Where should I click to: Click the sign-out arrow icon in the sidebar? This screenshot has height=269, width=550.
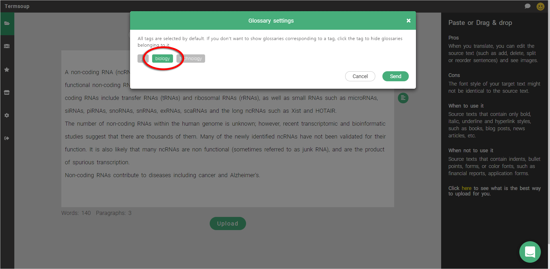click(x=7, y=138)
